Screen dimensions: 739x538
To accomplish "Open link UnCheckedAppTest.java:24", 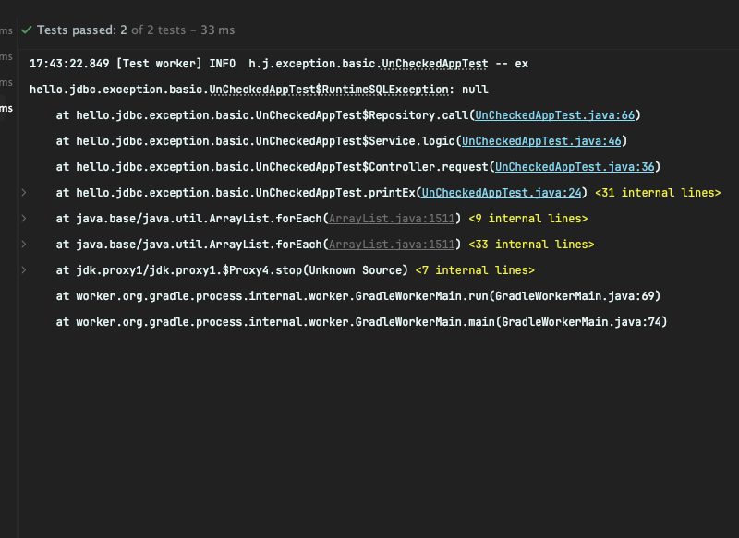I will pos(502,193).
